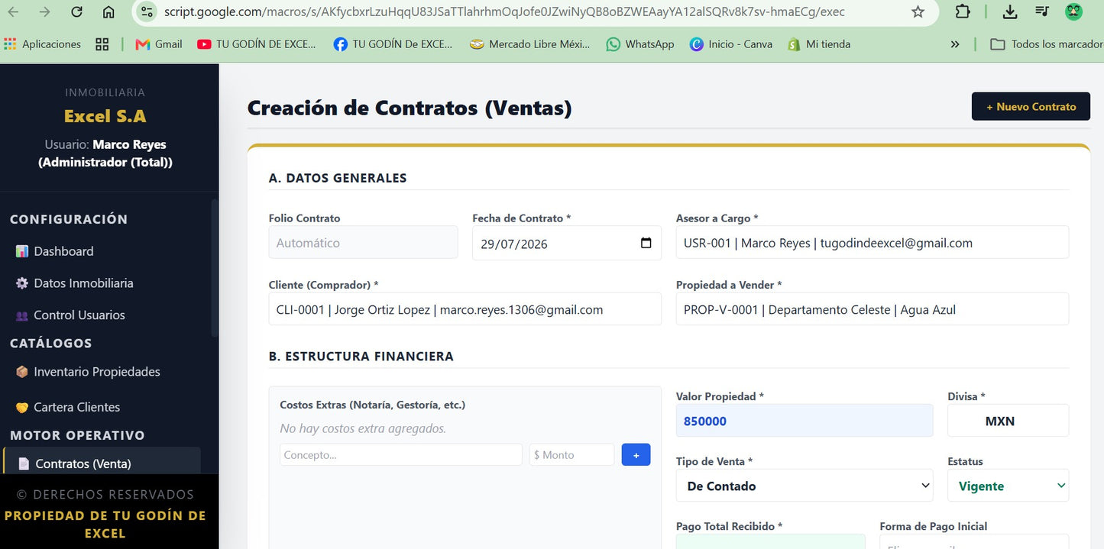Bookmark this page with the star icon
This screenshot has width=1104, height=549.
(x=918, y=12)
